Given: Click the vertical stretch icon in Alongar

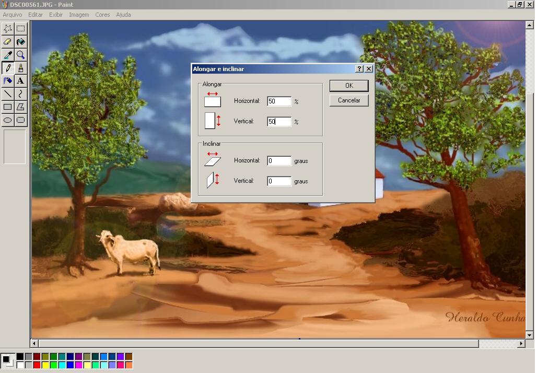Looking at the screenshot, I should point(212,121).
